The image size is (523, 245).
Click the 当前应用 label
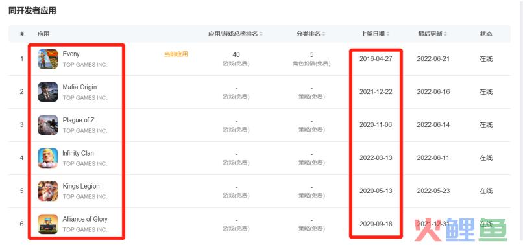coord(176,54)
